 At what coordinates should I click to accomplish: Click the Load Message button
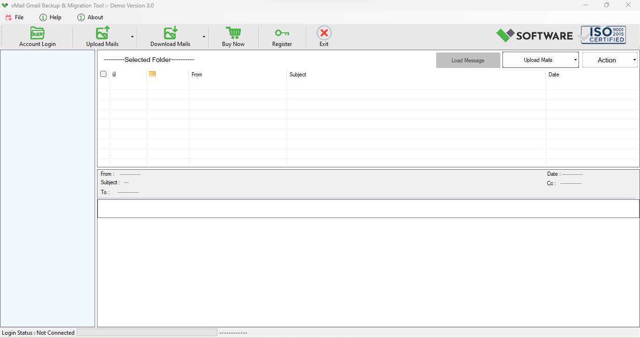pyautogui.click(x=468, y=60)
